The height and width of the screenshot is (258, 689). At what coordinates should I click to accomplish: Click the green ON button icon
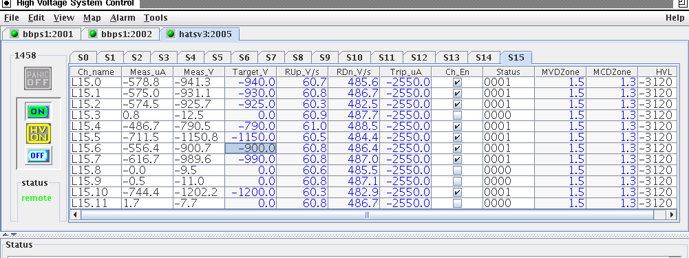(38, 111)
